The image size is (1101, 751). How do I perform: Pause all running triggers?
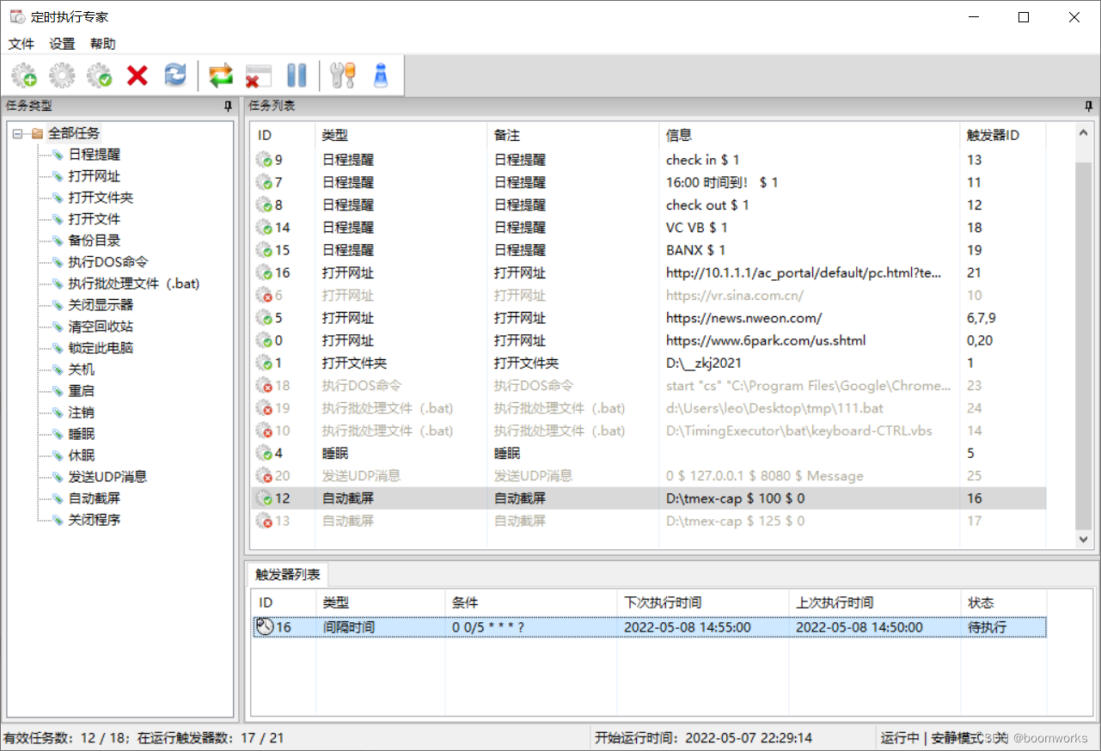tap(297, 75)
